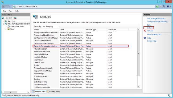The height and width of the screenshot is (98, 173).
Task: Click the modules list scroll up arrow
Action: (139, 30)
